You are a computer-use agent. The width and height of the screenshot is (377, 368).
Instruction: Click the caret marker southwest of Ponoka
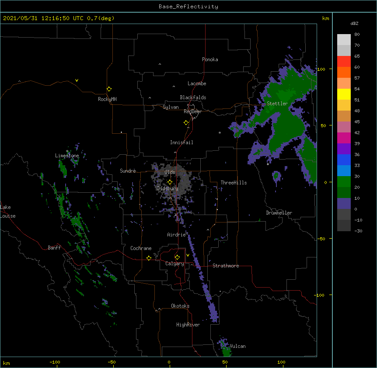(160, 64)
